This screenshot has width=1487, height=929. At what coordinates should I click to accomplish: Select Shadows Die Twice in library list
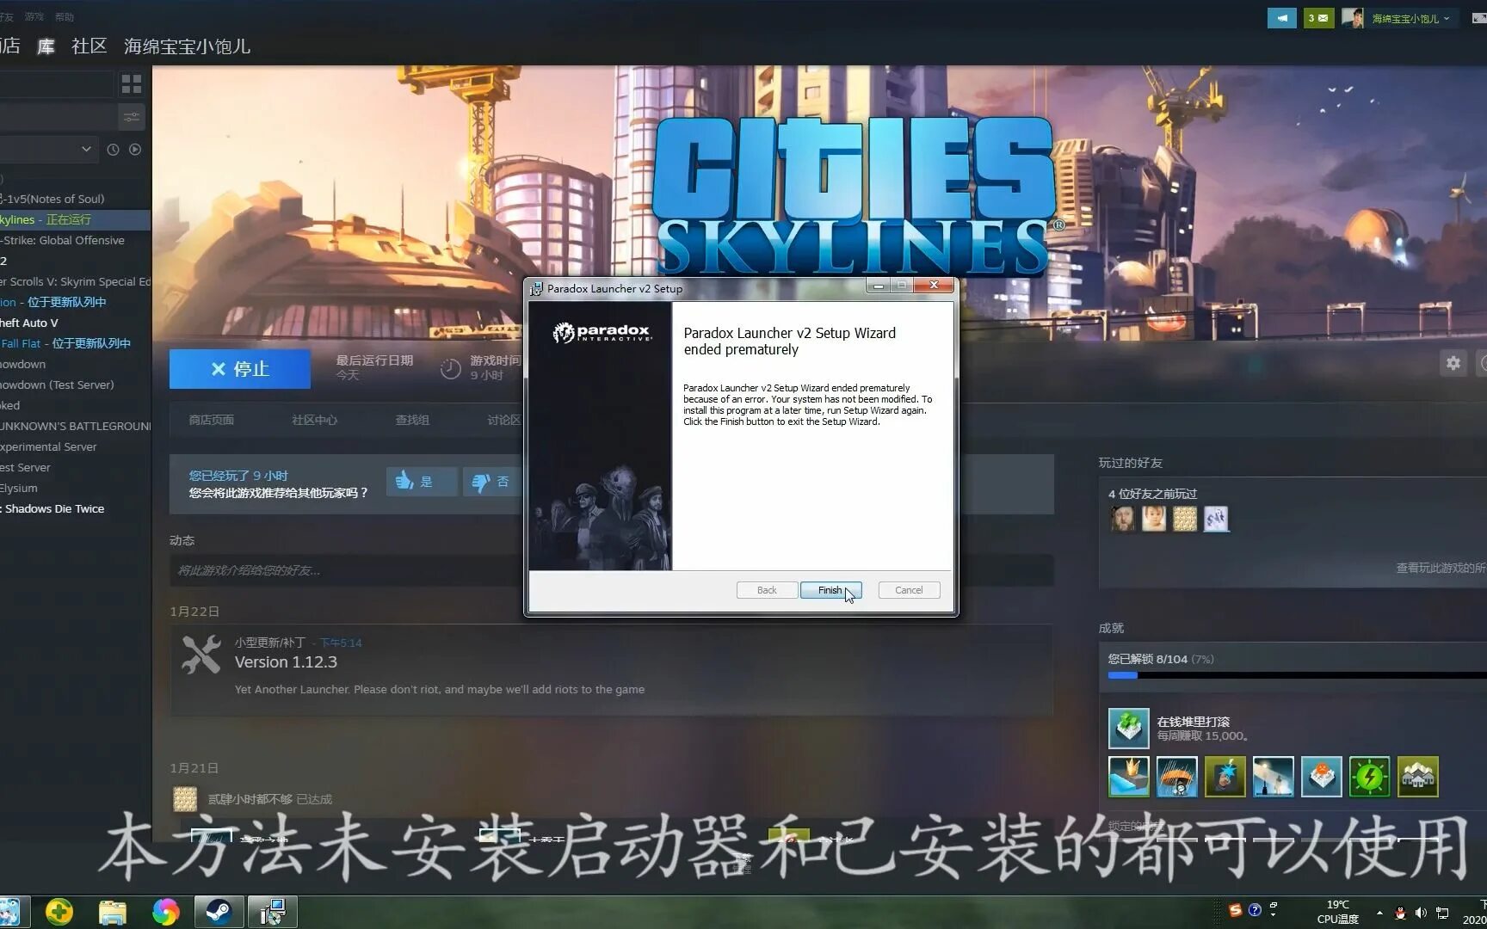click(x=75, y=508)
